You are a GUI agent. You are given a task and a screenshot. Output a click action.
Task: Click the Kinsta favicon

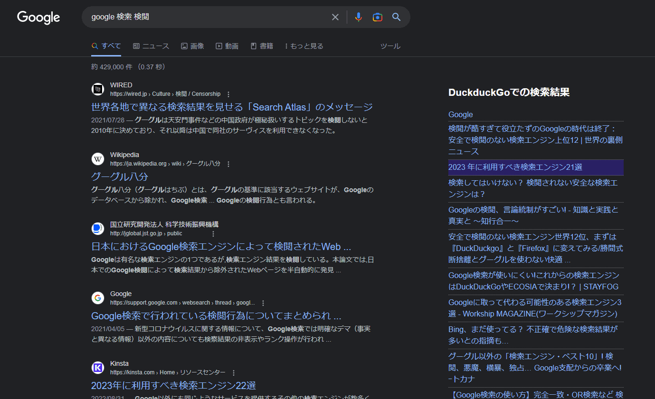pos(97,368)
